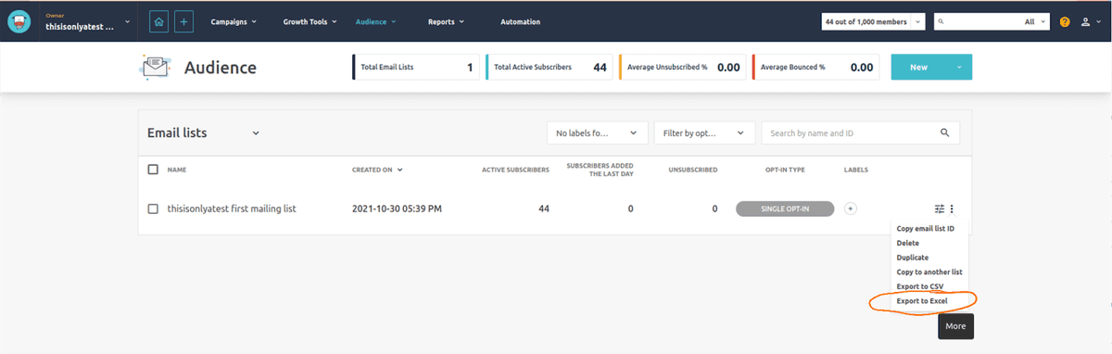Choose Copy email list ID
The image size is (1112, 354).
[925, 228]
